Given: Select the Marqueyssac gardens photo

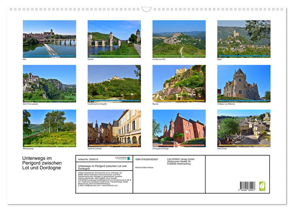Looking at the screenshot, I should [x=49, y=128].
